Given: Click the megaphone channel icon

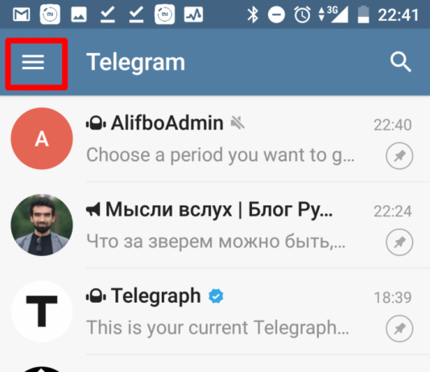Looking at the screenshot, I should tap(93, 210).
